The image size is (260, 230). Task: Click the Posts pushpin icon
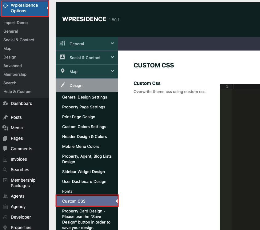(x=5, y=117)
